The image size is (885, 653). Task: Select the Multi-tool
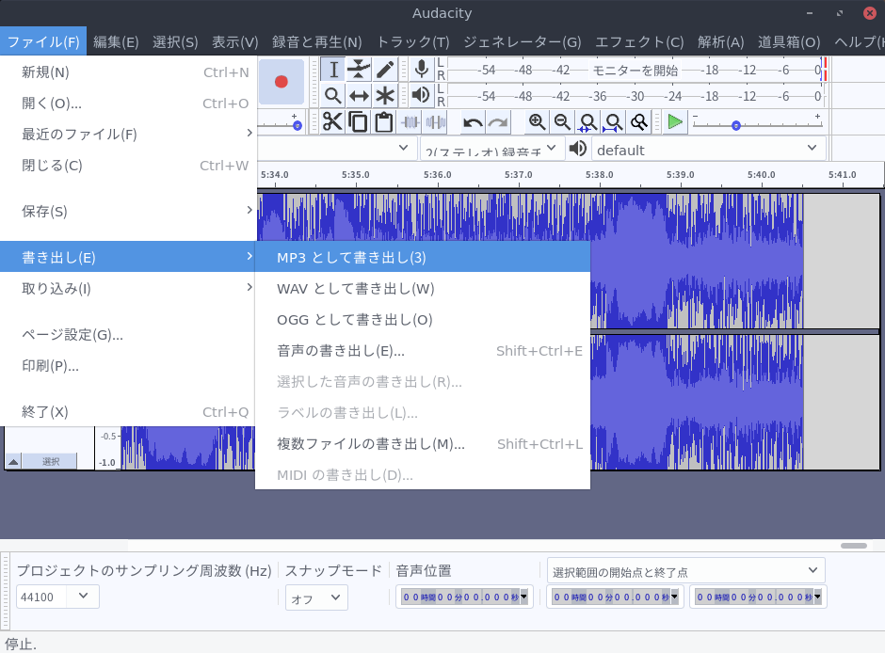[385, 95]
